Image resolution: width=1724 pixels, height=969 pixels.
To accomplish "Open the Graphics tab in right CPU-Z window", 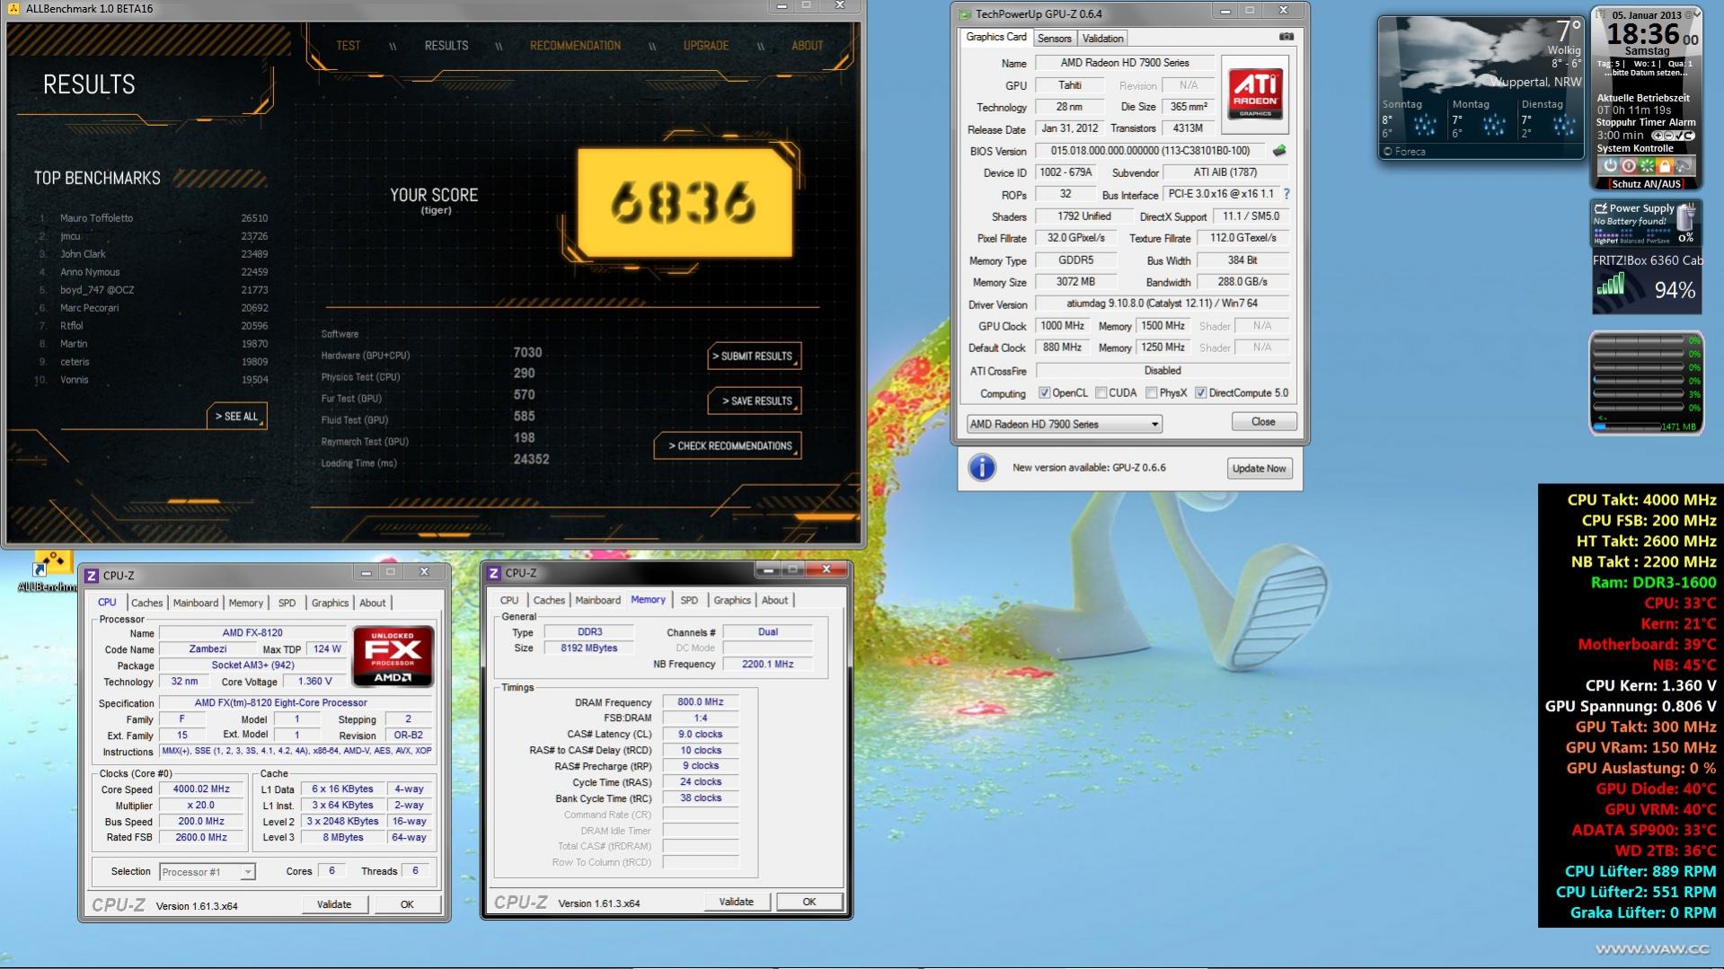I will tap(732, 601).
